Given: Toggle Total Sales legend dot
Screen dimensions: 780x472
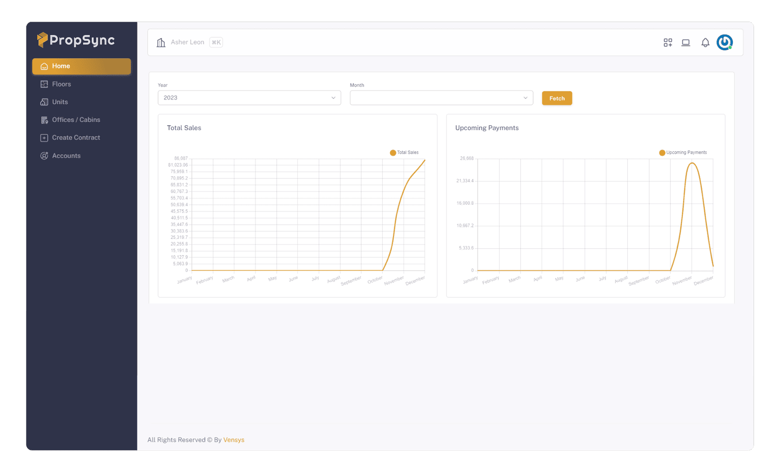Looking at the screenshot, I should pos(393,152).
